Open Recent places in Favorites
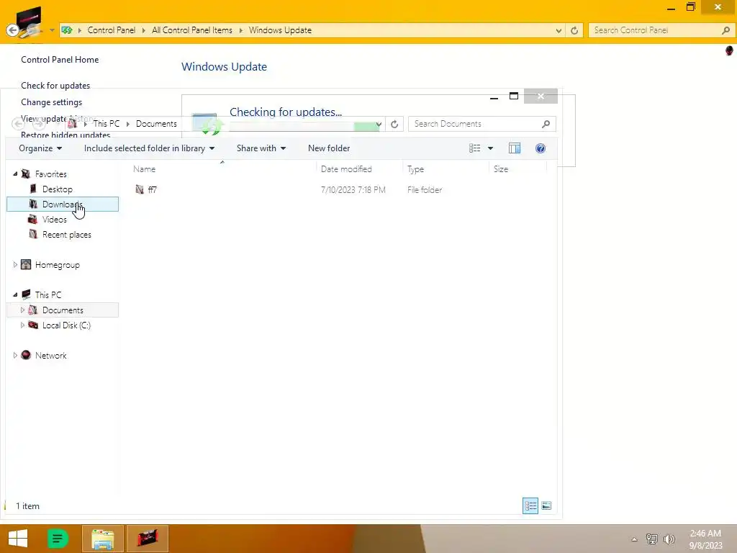 (66, 234)
